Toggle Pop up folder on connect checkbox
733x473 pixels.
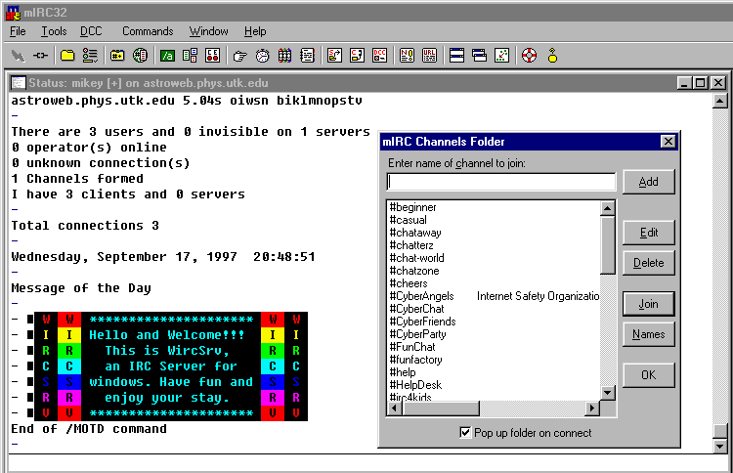(x=465, y=433)
